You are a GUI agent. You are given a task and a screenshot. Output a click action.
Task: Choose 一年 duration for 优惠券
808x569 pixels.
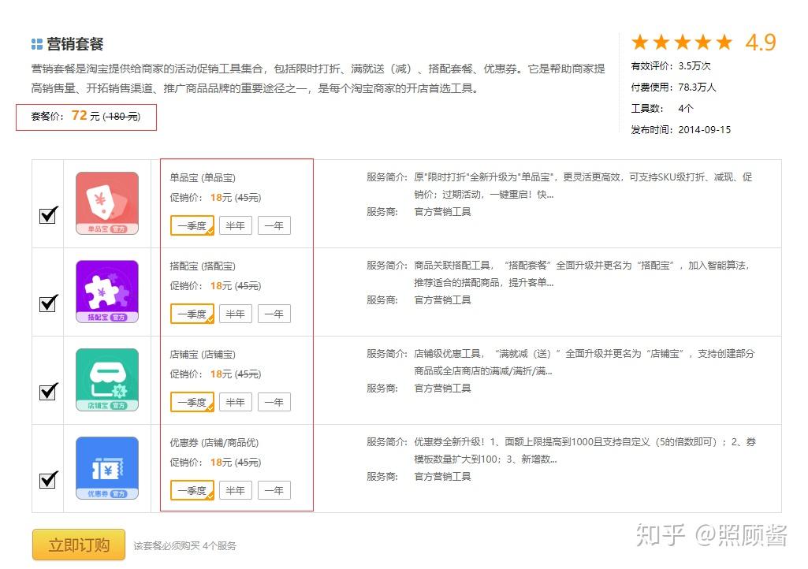point(274,491)
